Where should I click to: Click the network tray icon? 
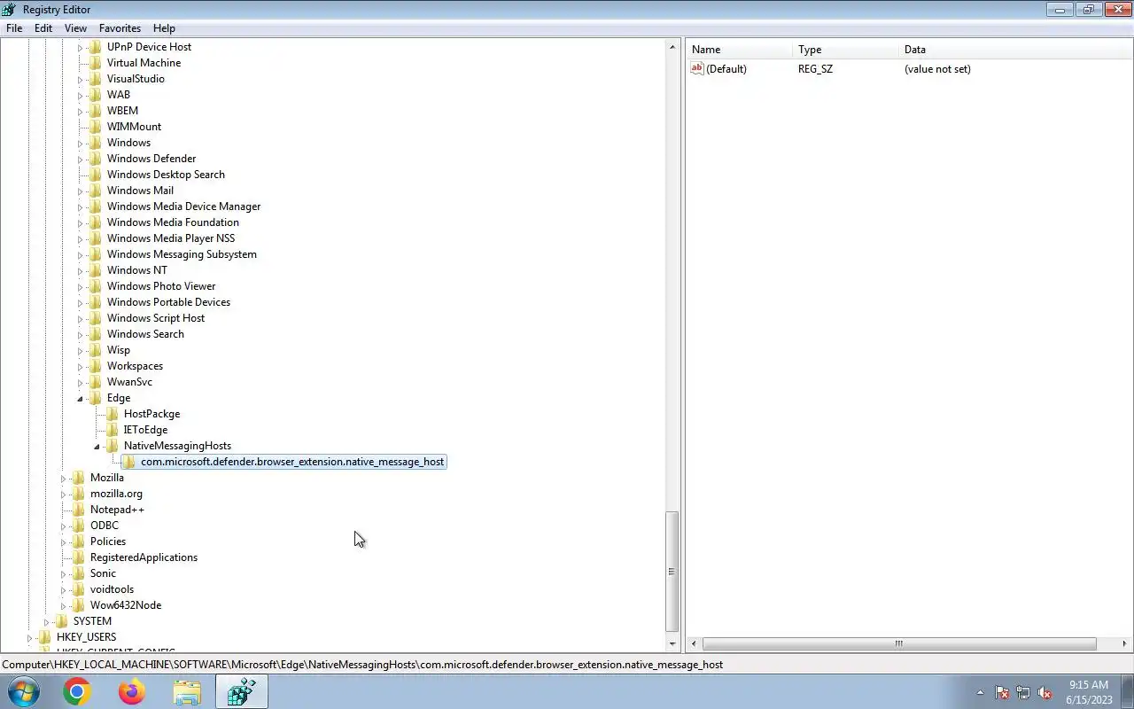(x=1024, y=693)
